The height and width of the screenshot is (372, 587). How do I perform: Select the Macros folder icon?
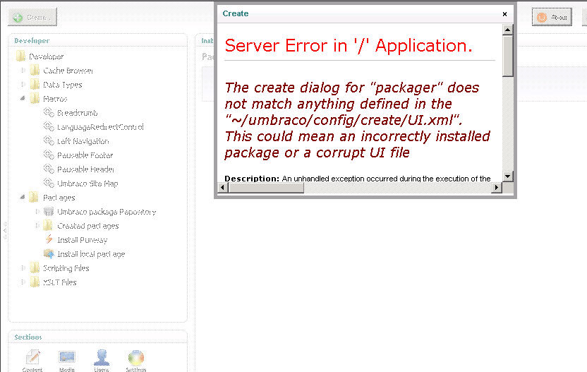35,99
